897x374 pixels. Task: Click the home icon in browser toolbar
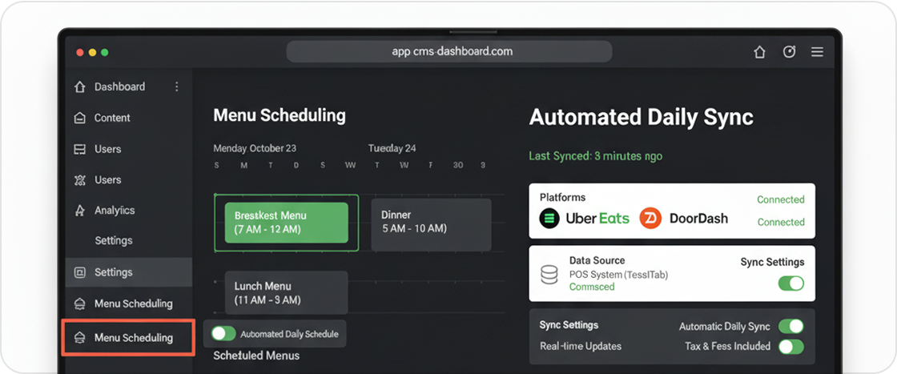pyautogui.click(x=760, y=52)
